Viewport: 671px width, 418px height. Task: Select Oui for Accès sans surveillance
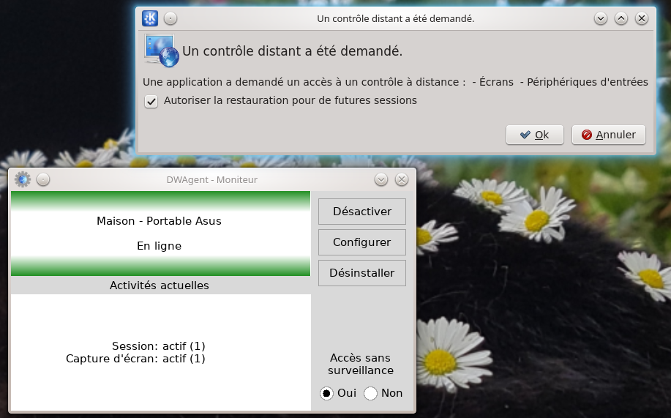(x=326, y=393)
